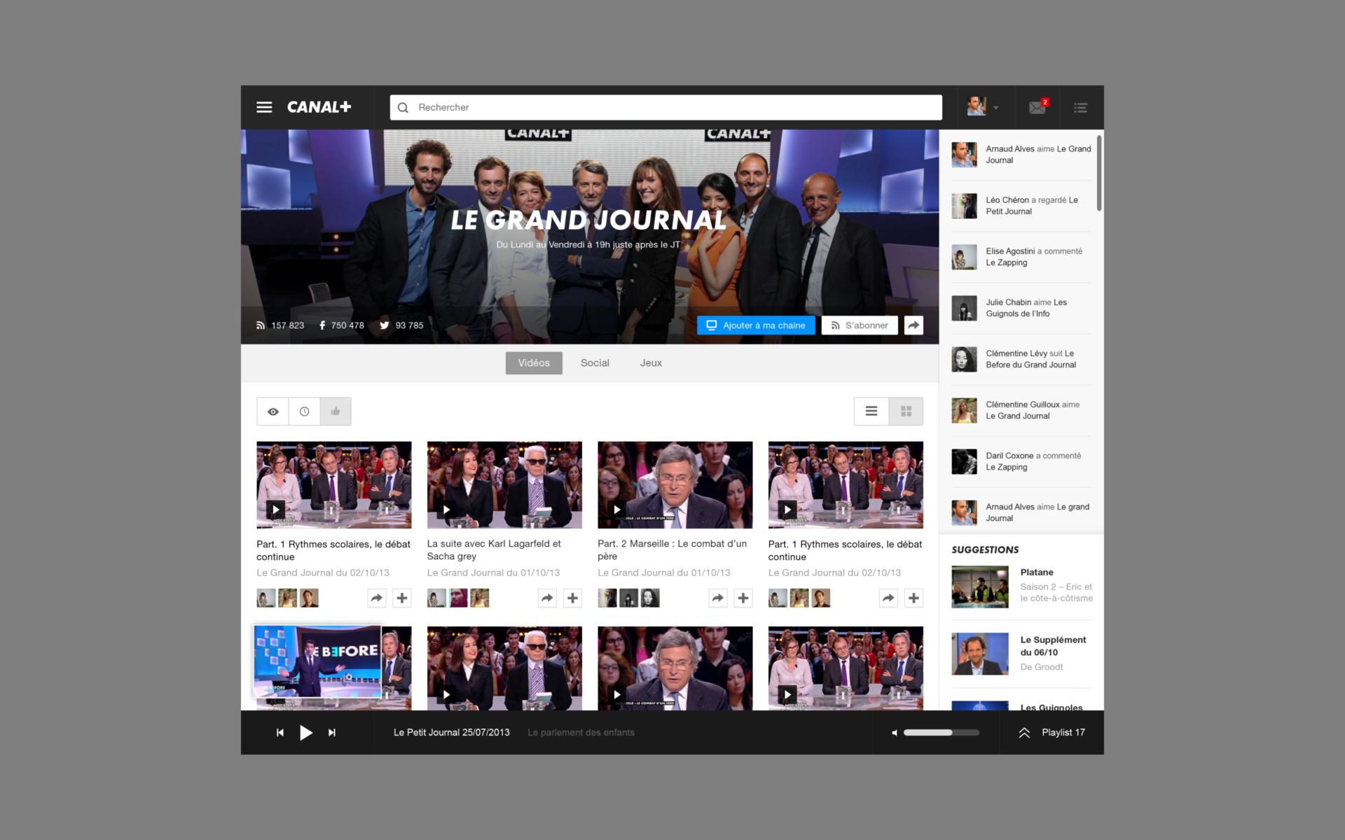Image resolution: width=1345 pixels, height=840 pixels.
Task: Switch to grid view layout
Action: (905, 411)
